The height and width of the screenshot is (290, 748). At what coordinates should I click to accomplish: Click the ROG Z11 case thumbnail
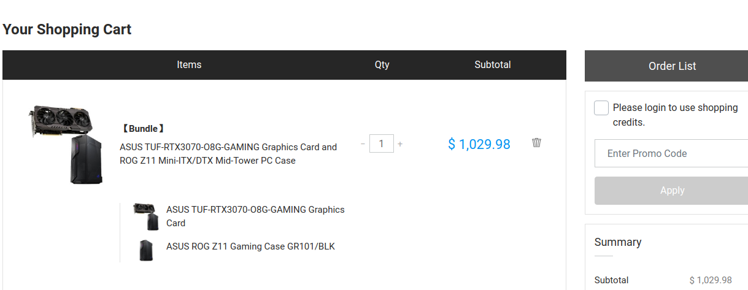coord(146,250)
